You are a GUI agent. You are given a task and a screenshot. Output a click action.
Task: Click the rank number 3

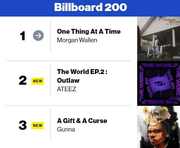[23, 125]
